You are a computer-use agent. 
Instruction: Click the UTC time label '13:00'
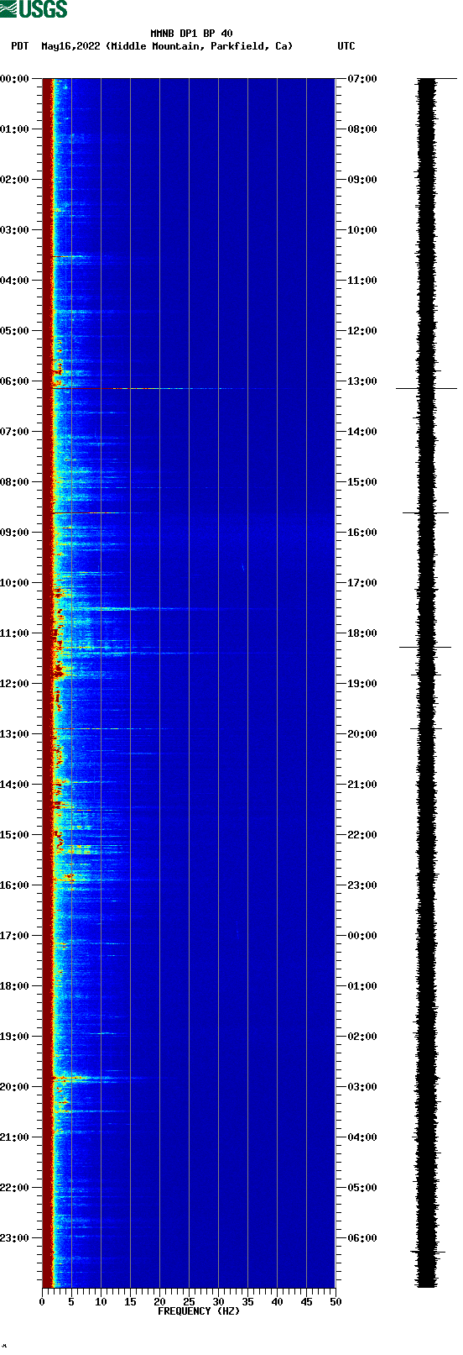[362, 381]
